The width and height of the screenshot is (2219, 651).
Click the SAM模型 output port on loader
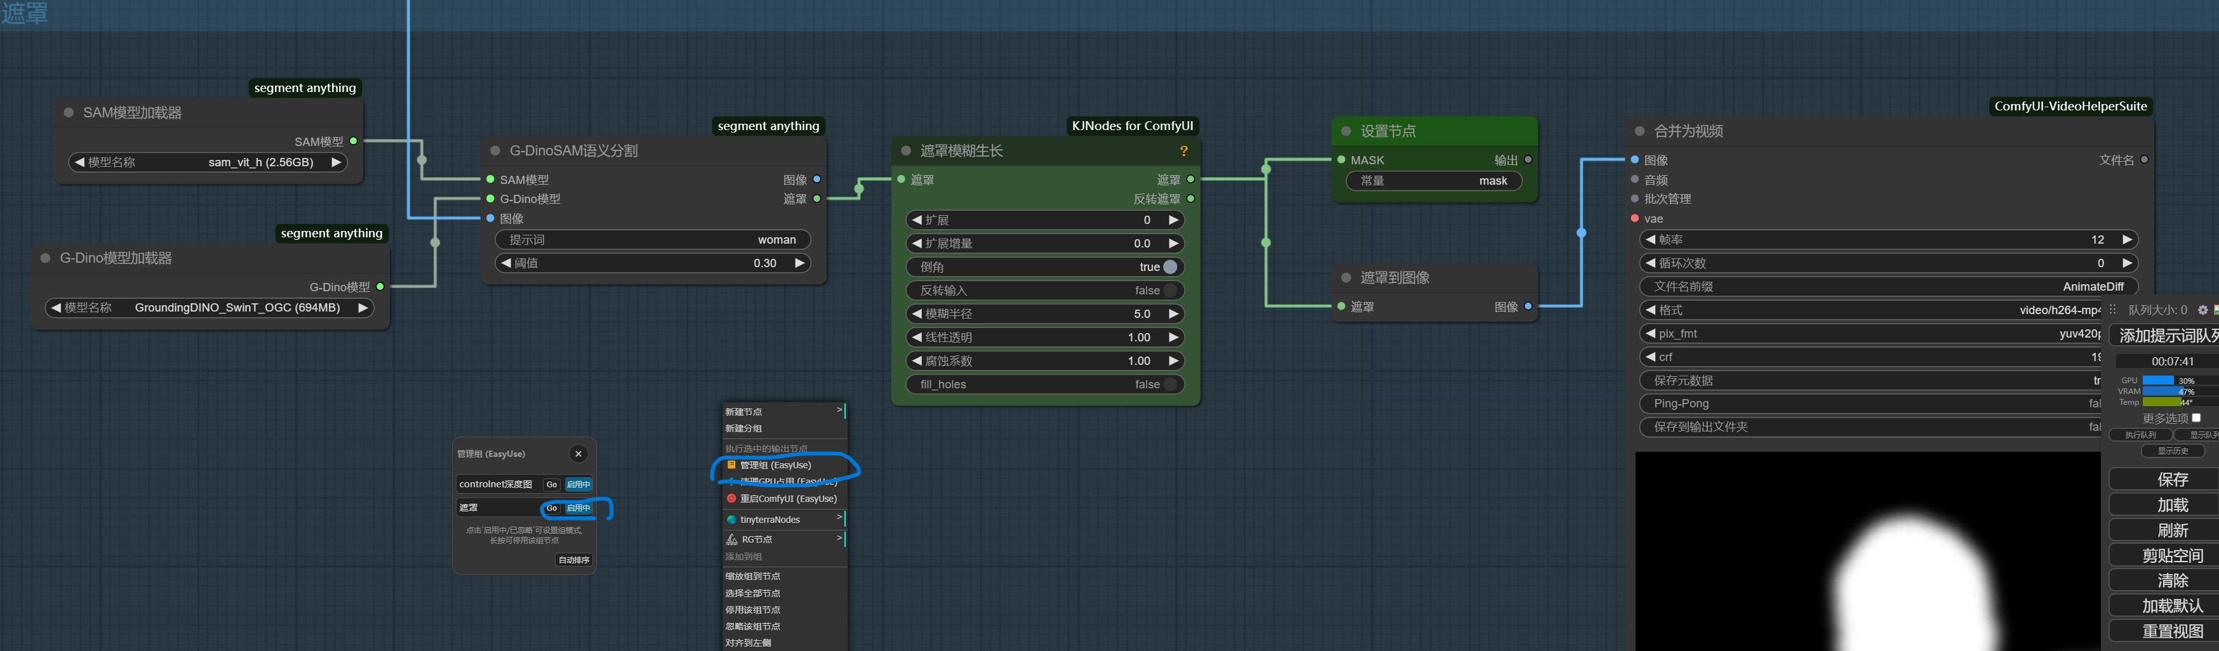[353, 141]
